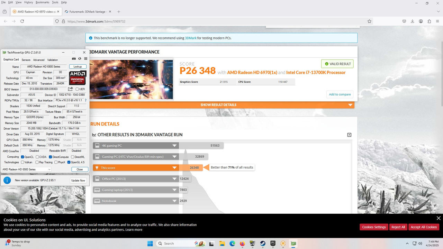443x249 pixels.
Task: Click the Lookup button
Action: pos(78,66)
